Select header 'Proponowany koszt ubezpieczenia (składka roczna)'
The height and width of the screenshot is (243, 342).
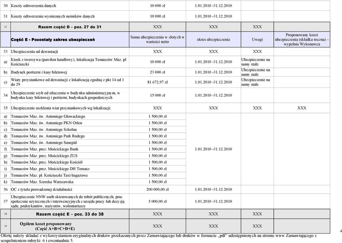point(302,39)
